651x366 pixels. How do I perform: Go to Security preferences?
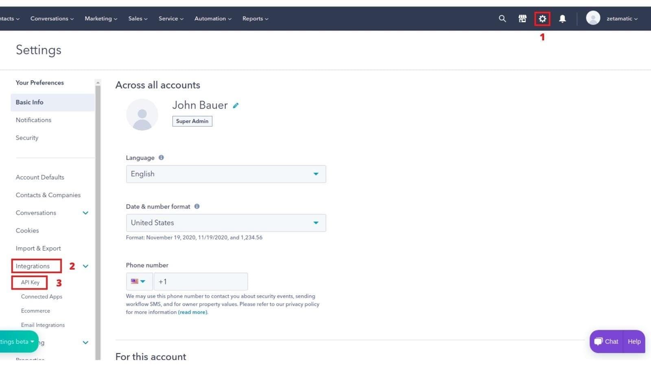[27, 138]
